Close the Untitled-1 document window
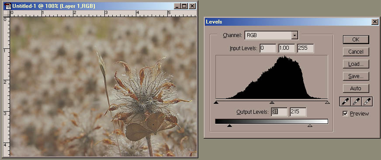 click(x=192, y=6)
